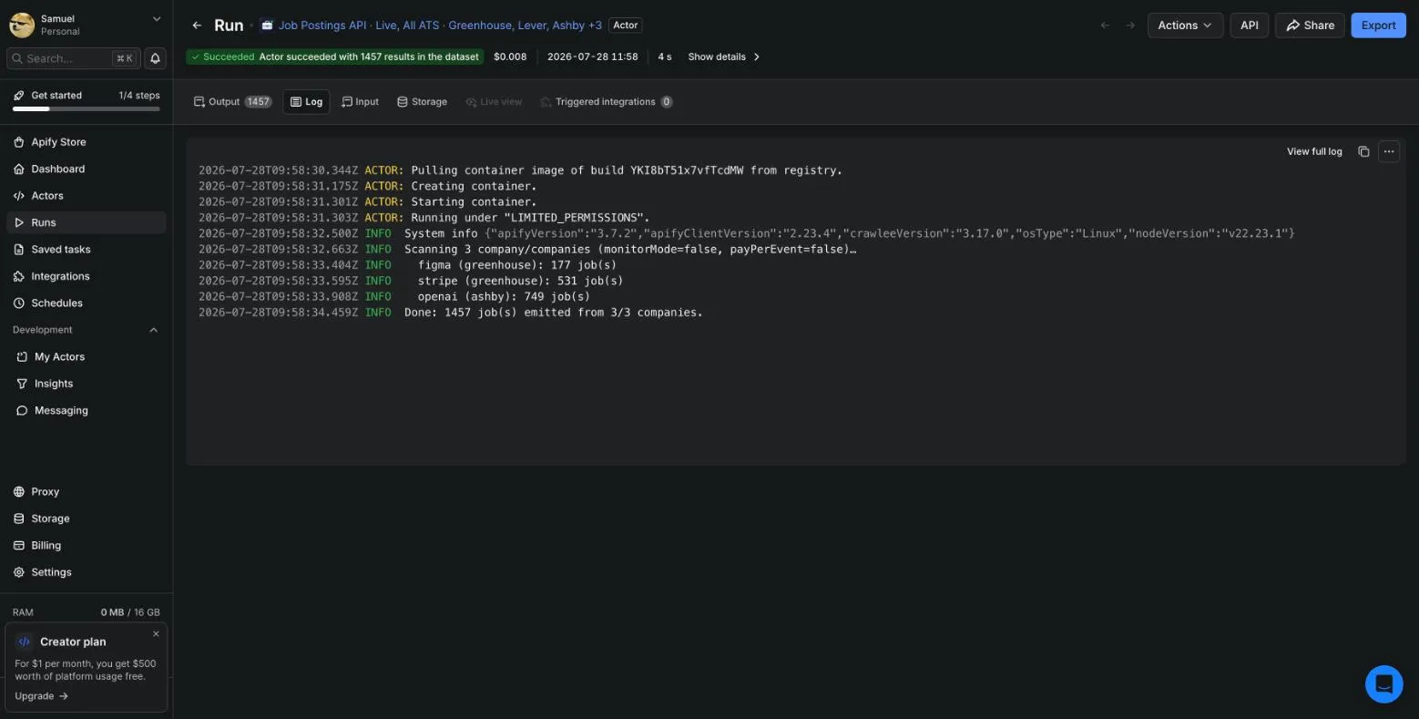Open Triggered integrations tab

pos(606,102)
